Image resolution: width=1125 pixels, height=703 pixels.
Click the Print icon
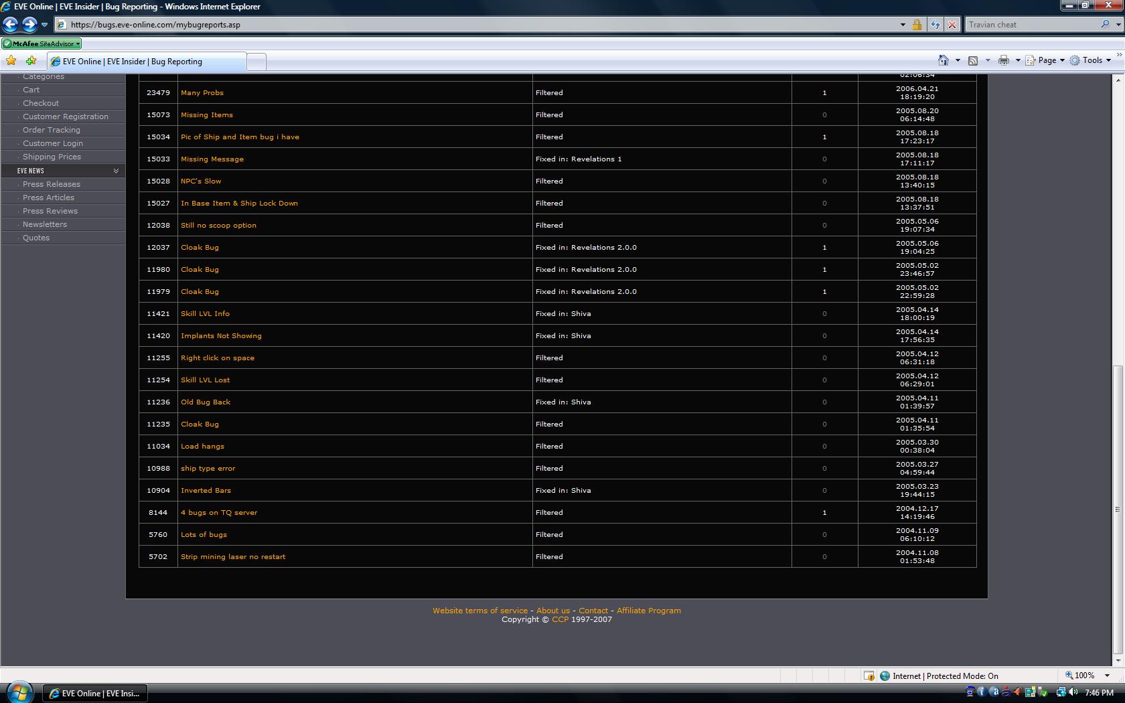pyautogui.click(x=1003, y=60)
